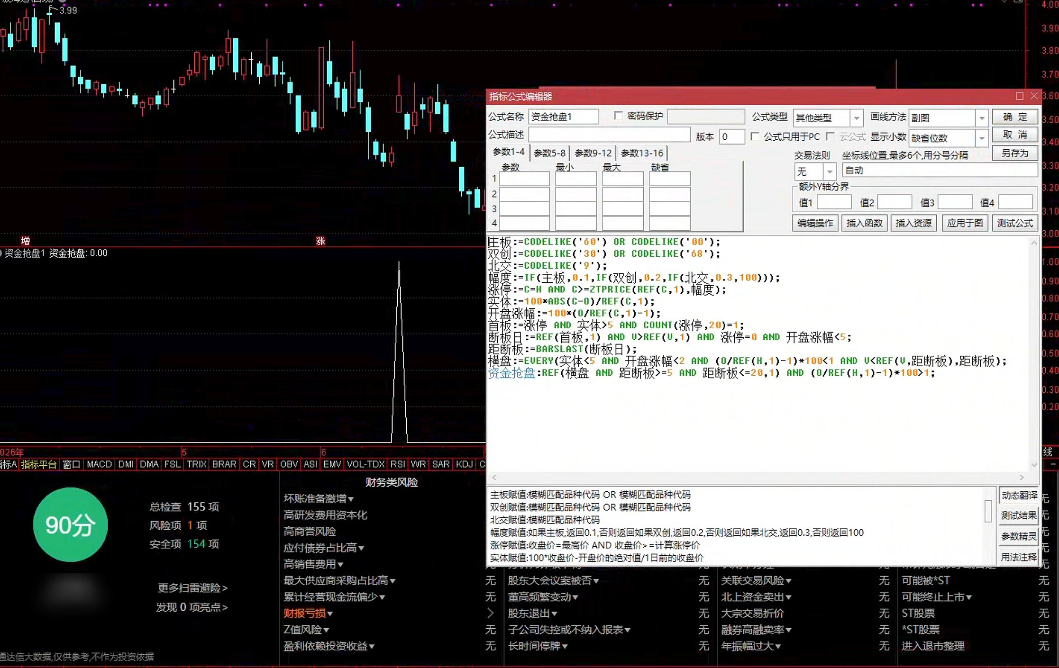This screenshot has height=668, width=1059.
Task: Select the 动态翻译 side button
Action: pyautogui.click(x=1019, y=495)
